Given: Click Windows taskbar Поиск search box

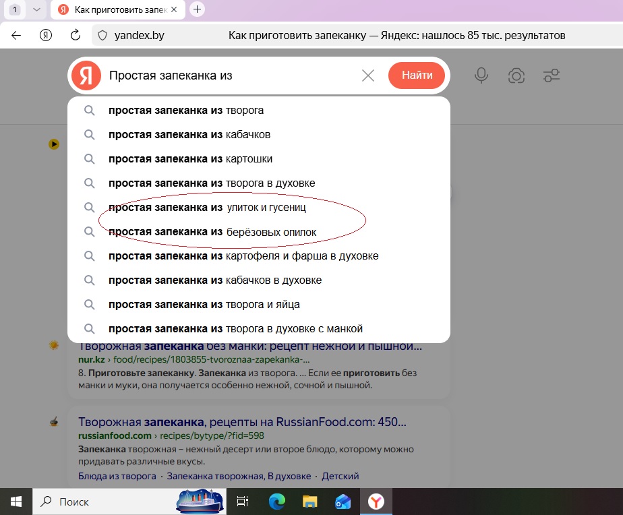Looking at the screenshot, I should (101, 502).
